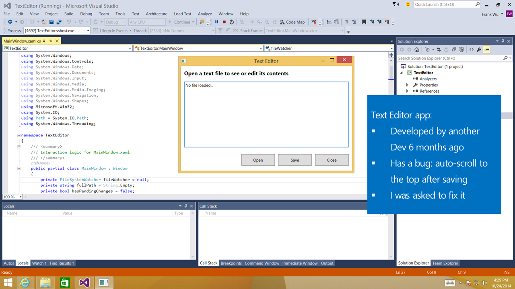Open the Analyze menu

205,14
